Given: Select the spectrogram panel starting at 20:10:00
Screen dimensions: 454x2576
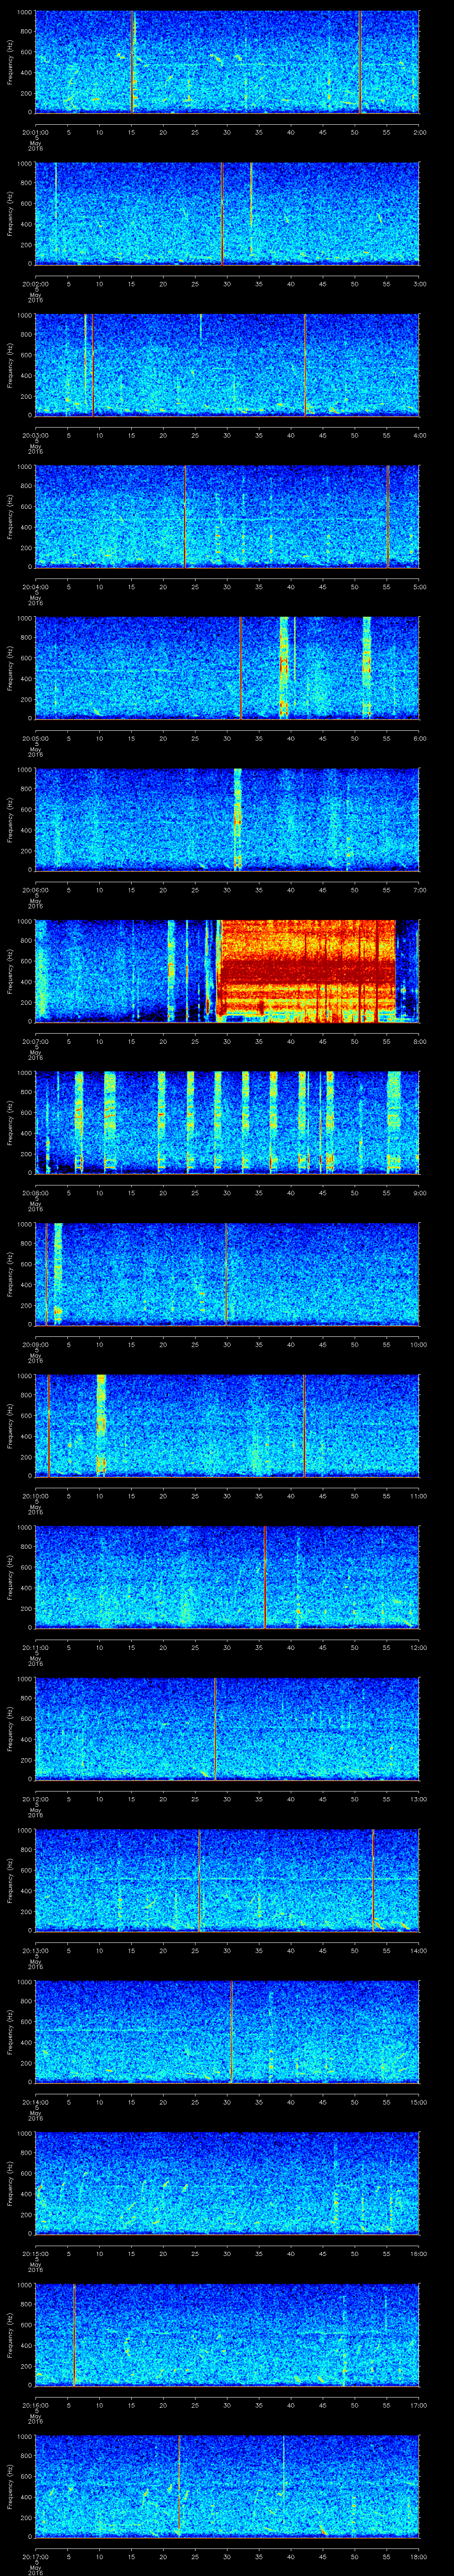Looking at the screenshot, I should point(227,1426).
